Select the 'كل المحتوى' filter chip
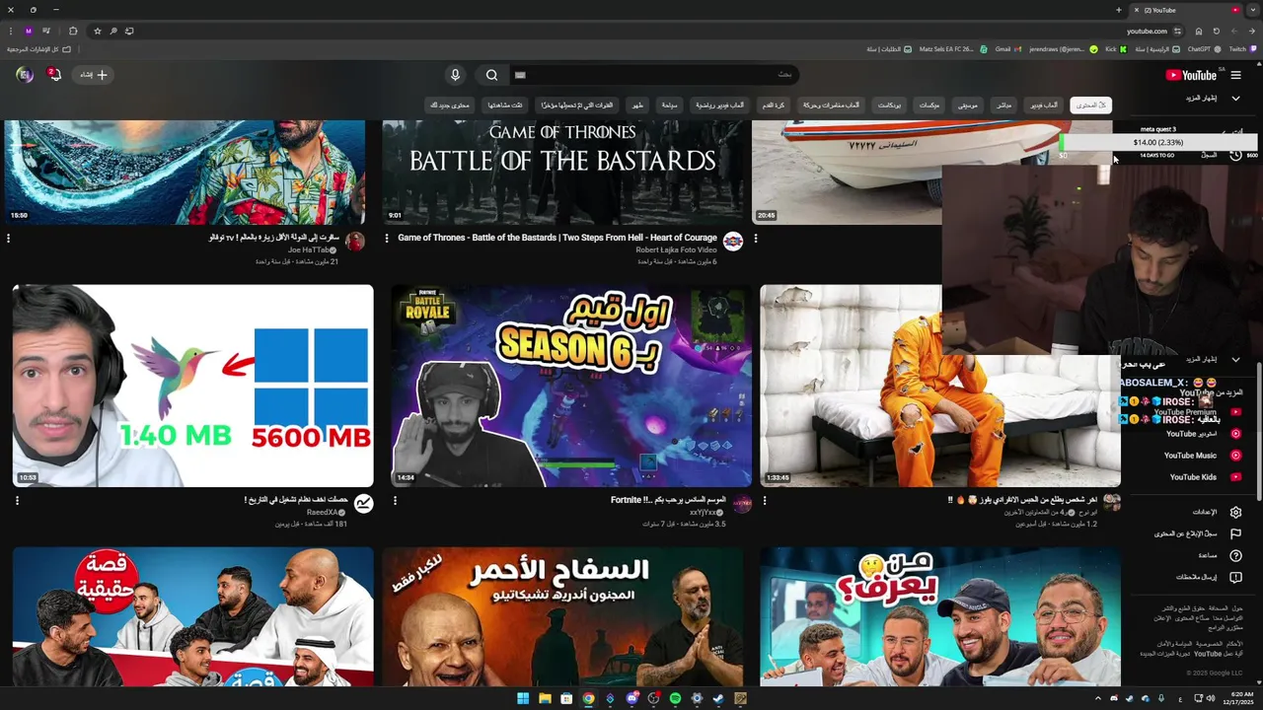The height and width of the screenshot is (710, 1263). [x=1091, y=105]
